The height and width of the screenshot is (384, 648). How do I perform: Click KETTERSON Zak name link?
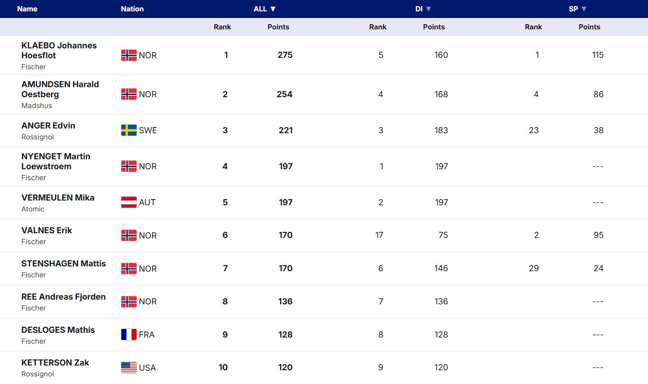55,363
